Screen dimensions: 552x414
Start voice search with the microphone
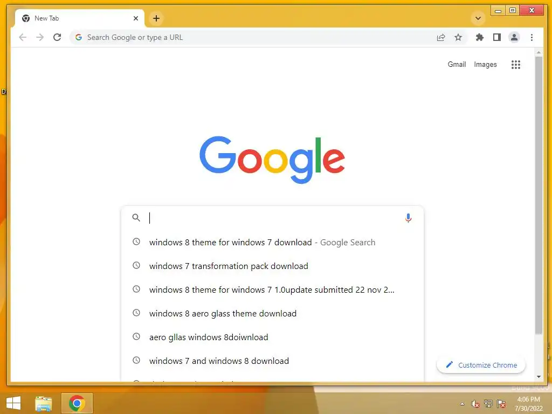point(408,218)
